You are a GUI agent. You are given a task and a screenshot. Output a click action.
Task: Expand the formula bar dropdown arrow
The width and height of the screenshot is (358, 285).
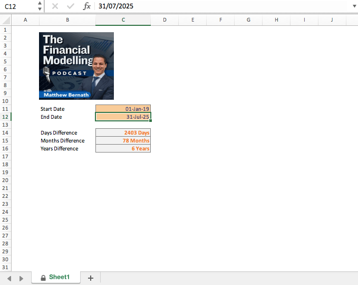pos(354,6)
